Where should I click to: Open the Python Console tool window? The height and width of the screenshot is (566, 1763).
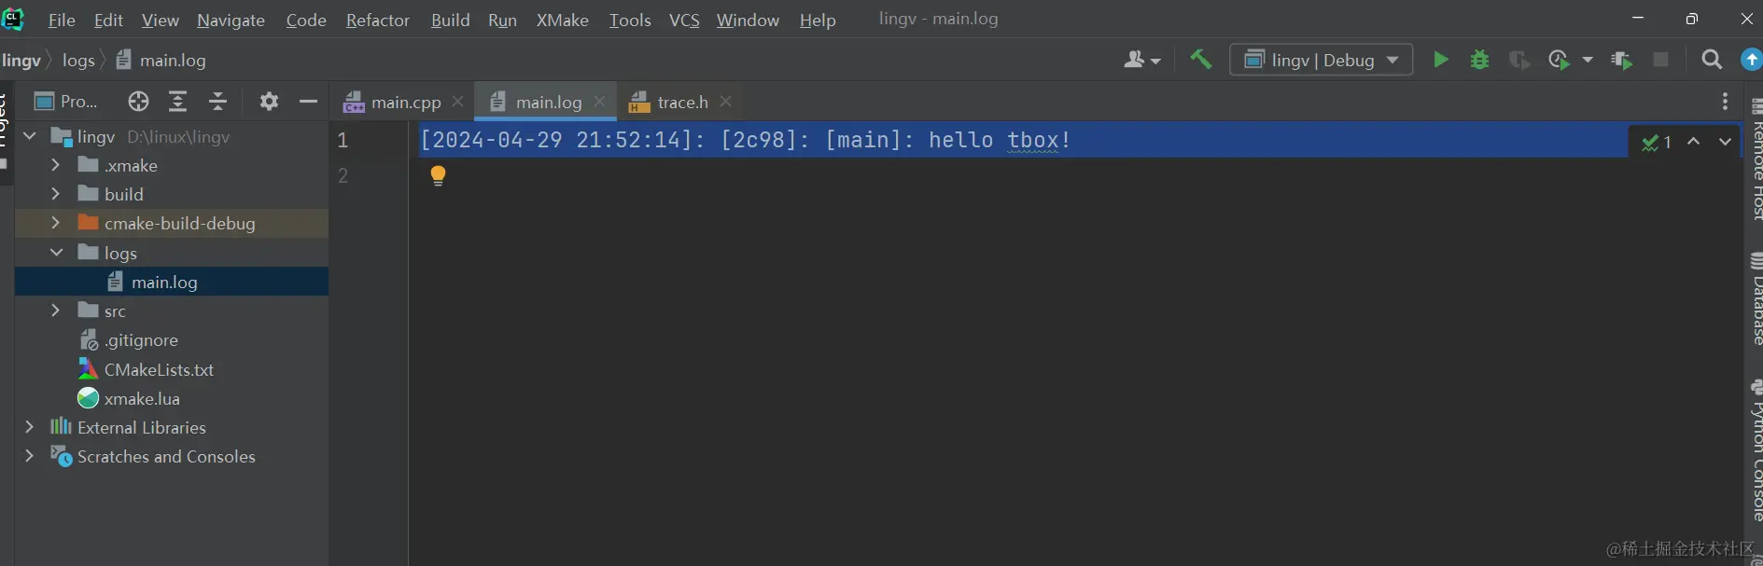(x=1755, y=449)
